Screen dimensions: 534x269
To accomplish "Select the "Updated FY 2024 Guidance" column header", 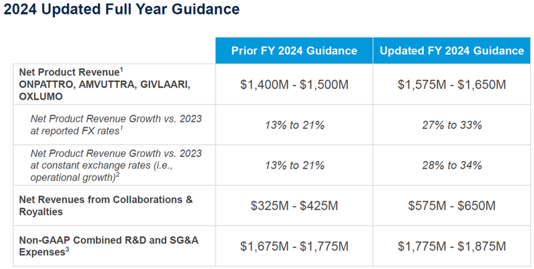I will [452, 51].
